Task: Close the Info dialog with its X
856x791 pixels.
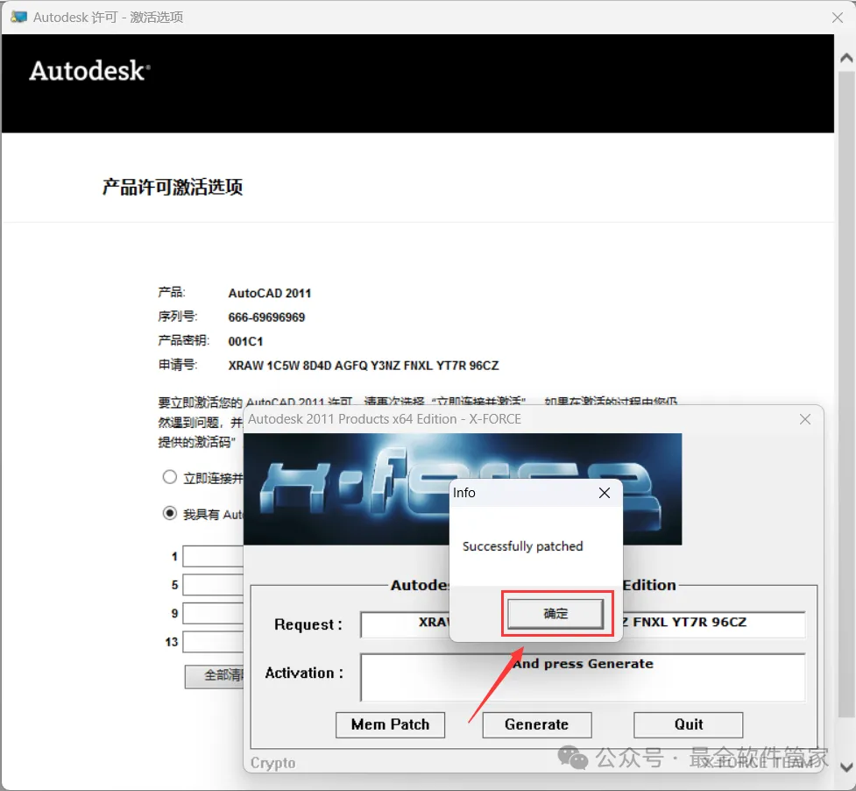Action: [x=605, y=493]
